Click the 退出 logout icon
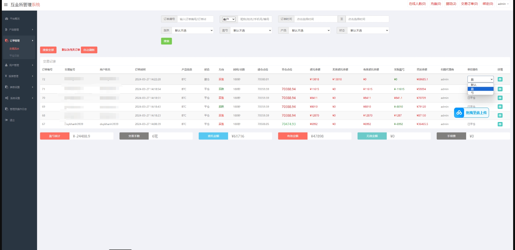 click(6, 120)
